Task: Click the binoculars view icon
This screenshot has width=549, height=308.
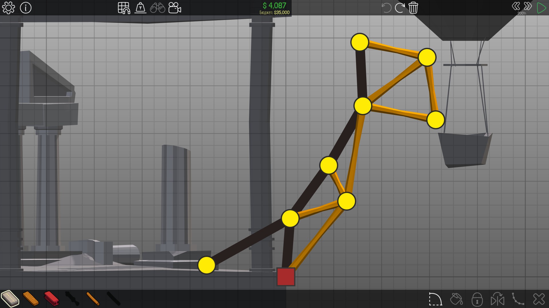Action: pyautogui.click(x=158, y=8)
